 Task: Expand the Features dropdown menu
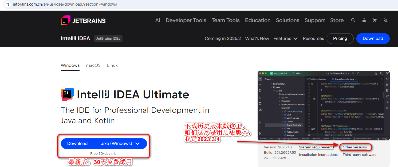click(285, 39)
